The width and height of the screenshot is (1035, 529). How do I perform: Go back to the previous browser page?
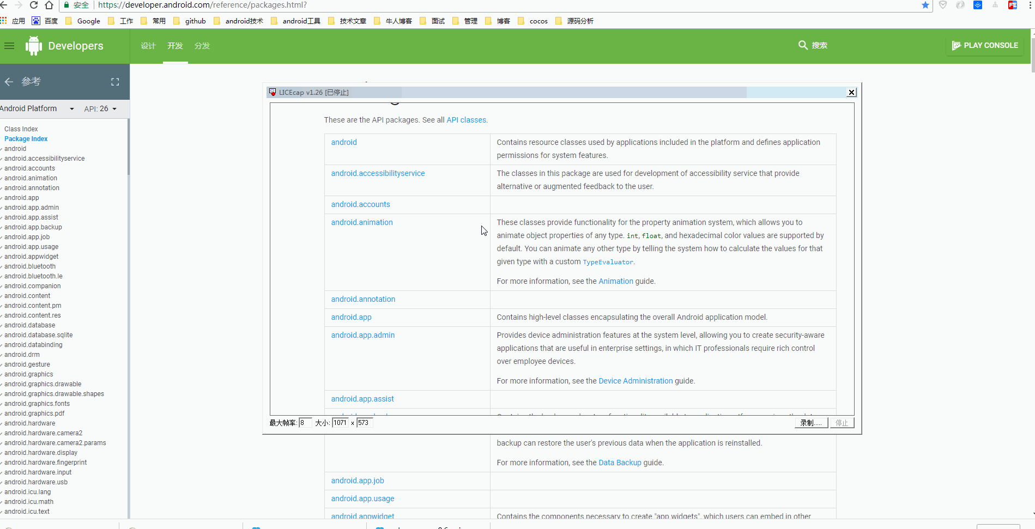point(3,5)
